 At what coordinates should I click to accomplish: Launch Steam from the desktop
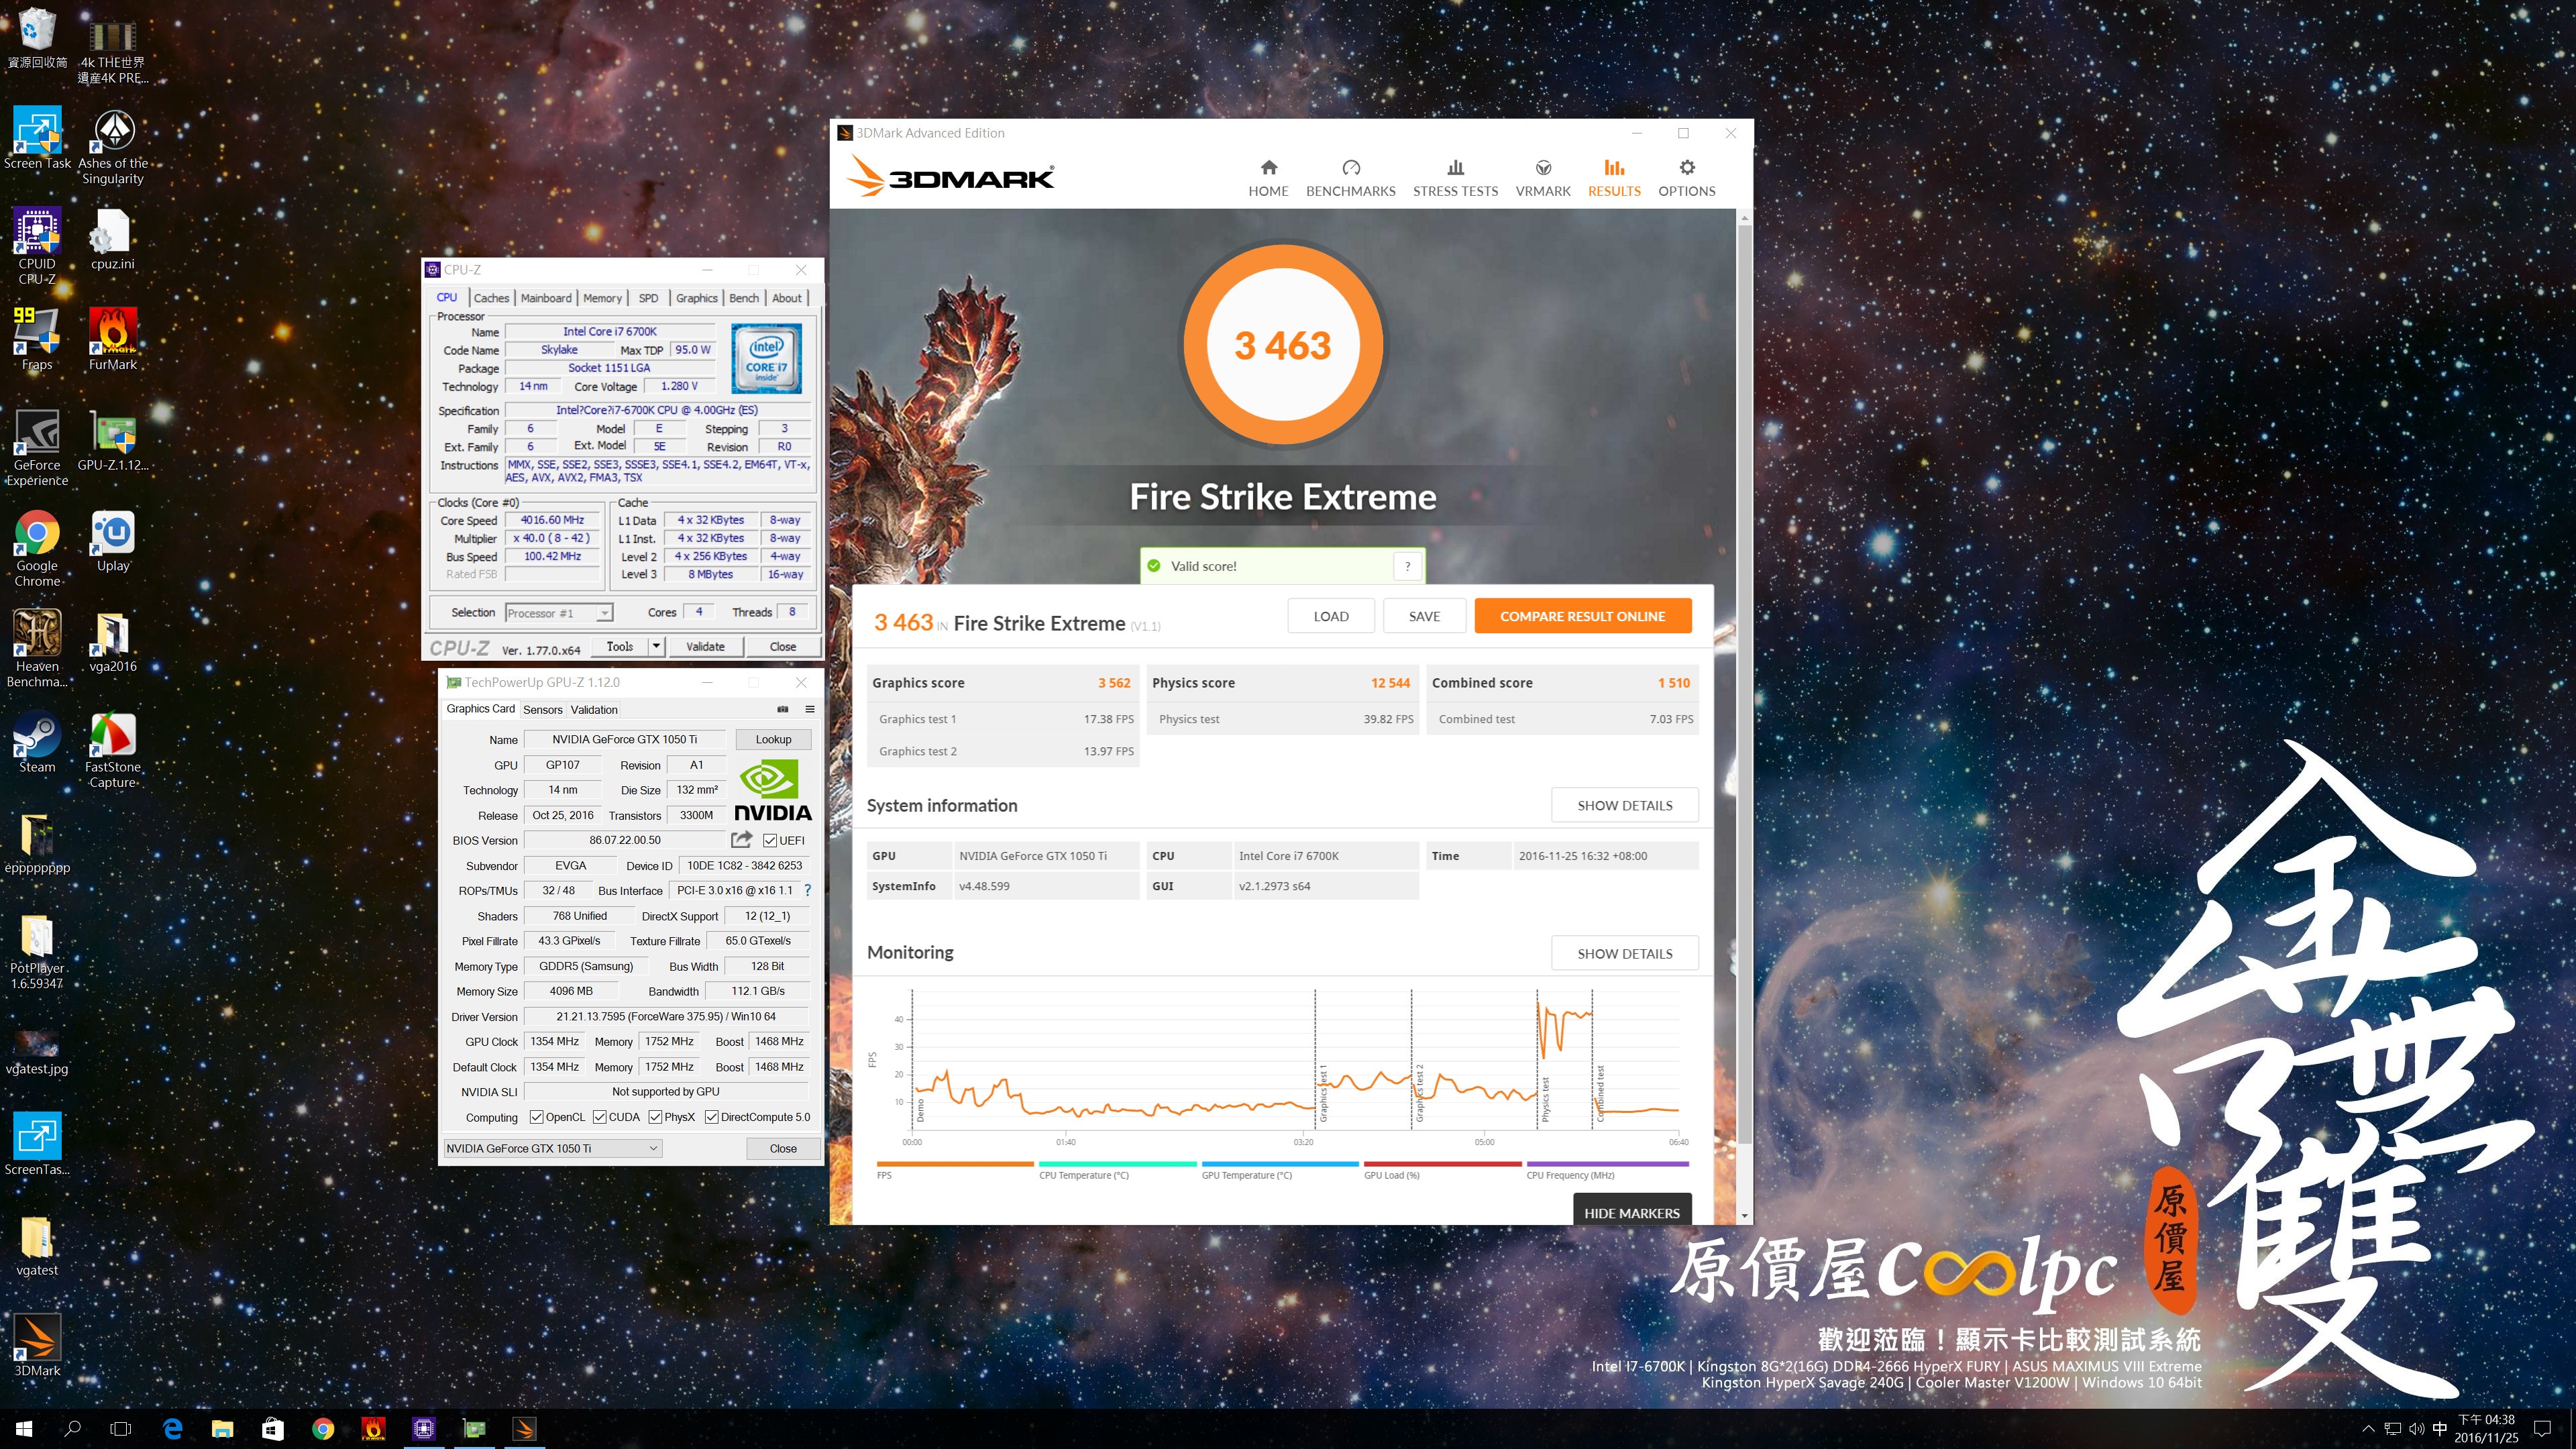click(37, 742)
